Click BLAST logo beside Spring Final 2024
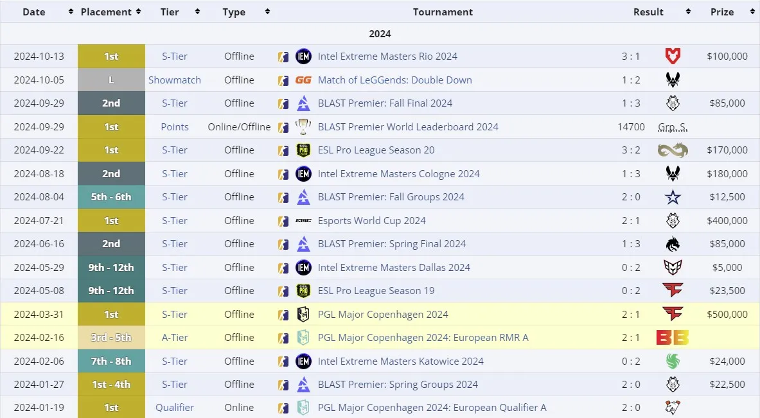Screen dimensions: 760x418 303,243
